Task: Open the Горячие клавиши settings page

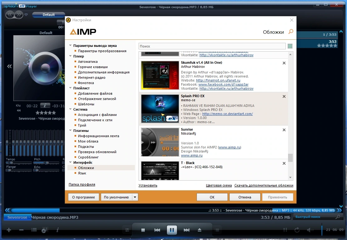Action: (93, 67)
